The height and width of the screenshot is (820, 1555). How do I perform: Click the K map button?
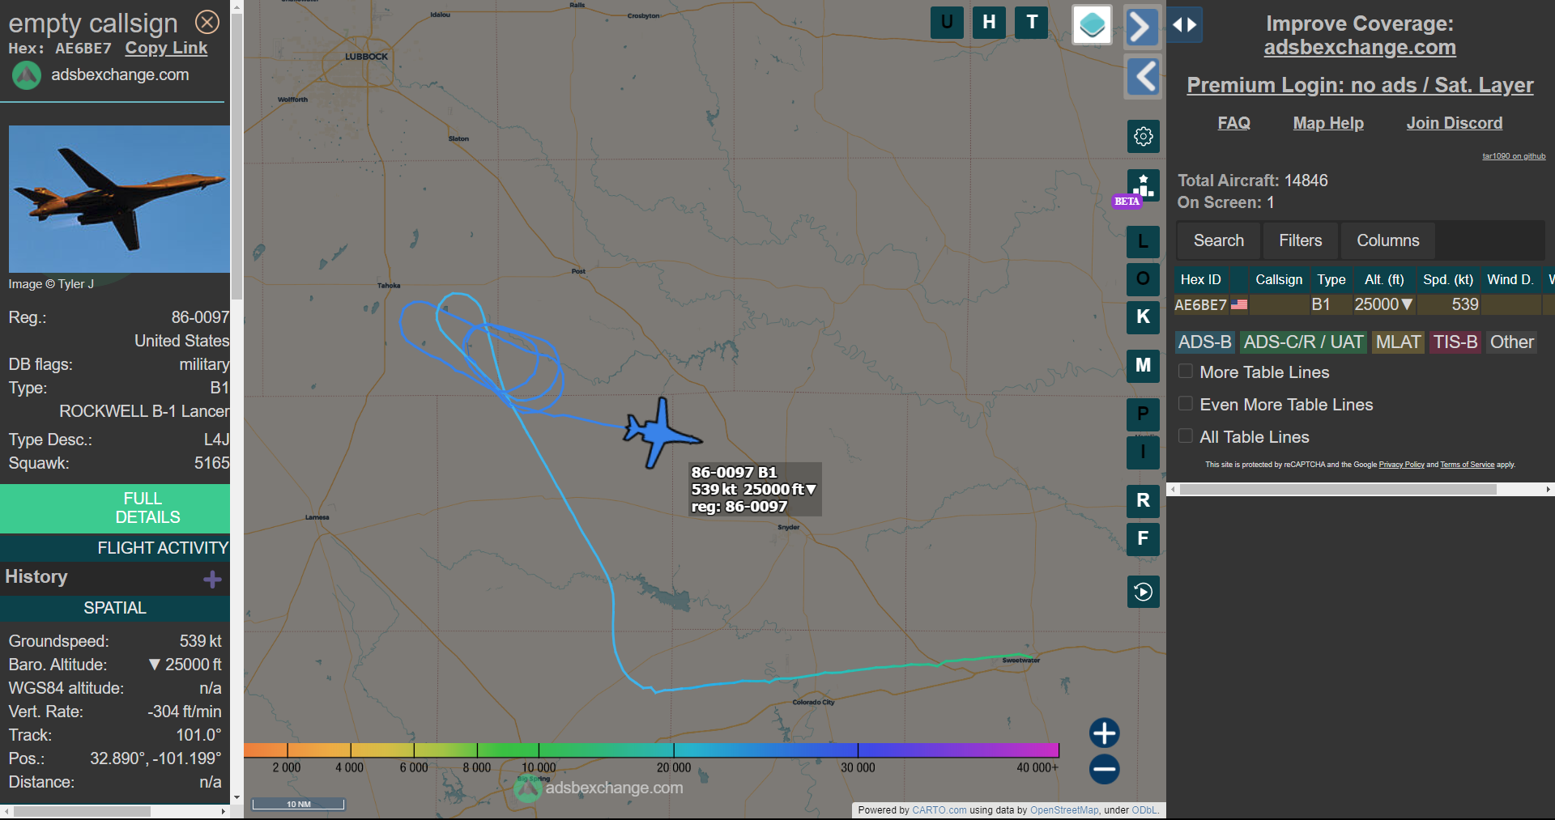point(1143,317)
